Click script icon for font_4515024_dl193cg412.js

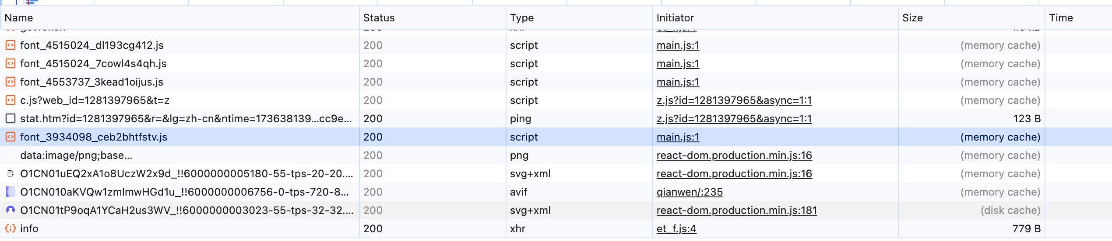[11, 45]
